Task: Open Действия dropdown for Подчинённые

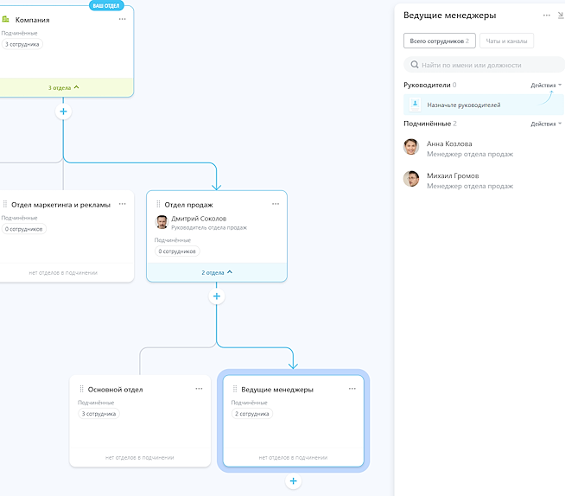Action: click(545, 124)
